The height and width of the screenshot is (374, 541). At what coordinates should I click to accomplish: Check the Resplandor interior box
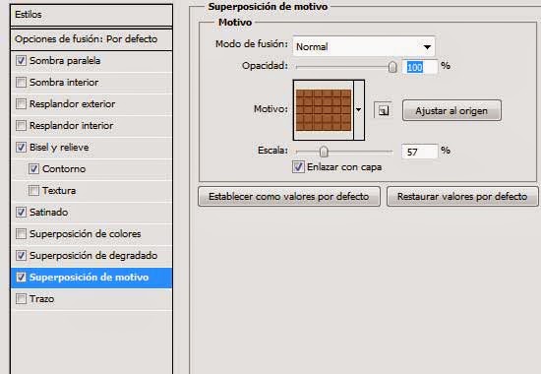pos(21,125)
